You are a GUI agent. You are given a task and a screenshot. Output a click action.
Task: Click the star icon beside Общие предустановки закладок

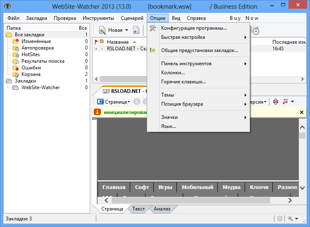tap(153, 50)
